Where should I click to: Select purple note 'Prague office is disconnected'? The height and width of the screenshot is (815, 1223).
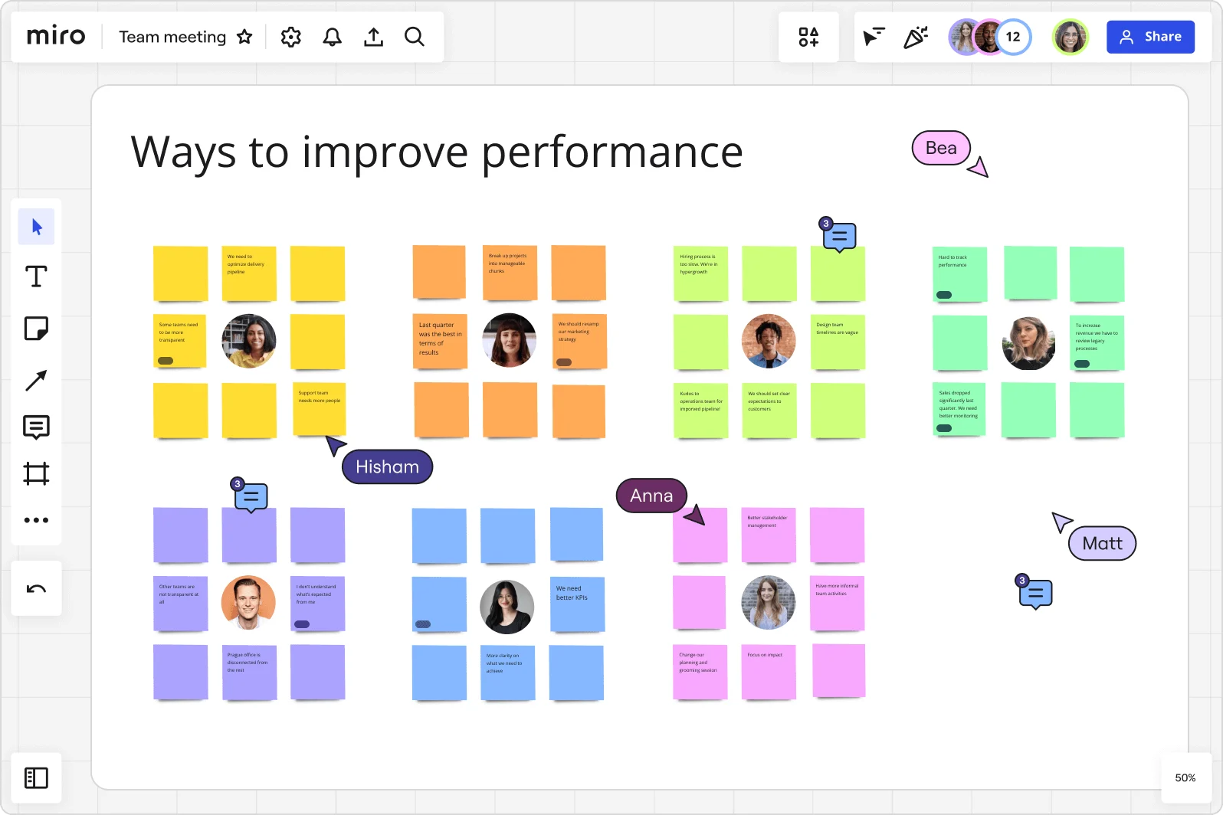pyautogui.click(x=249, y=672)
